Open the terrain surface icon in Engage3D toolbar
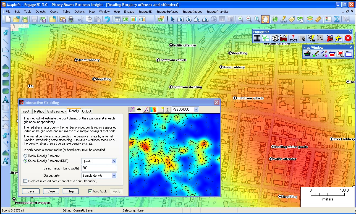Screen dimensions: 356x214 tap(283, 38)
